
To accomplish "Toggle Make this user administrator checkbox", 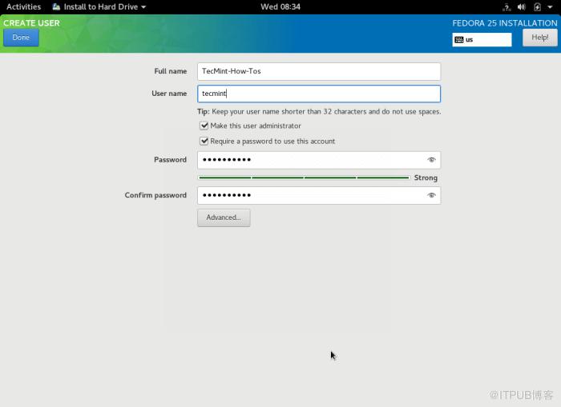I will [x=204, y=126].
